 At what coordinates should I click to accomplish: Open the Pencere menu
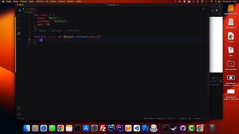(x=71, y=1)
